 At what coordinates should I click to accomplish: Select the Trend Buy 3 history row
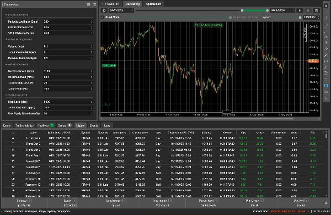(163, 144)
